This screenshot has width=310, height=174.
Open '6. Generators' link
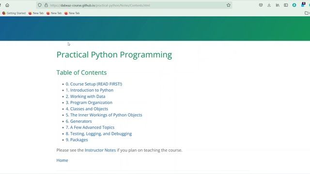pos(78,121)
